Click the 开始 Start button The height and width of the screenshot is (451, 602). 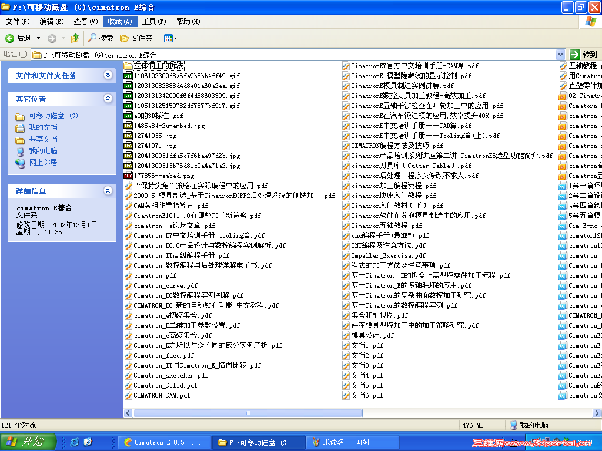(28, 442)
